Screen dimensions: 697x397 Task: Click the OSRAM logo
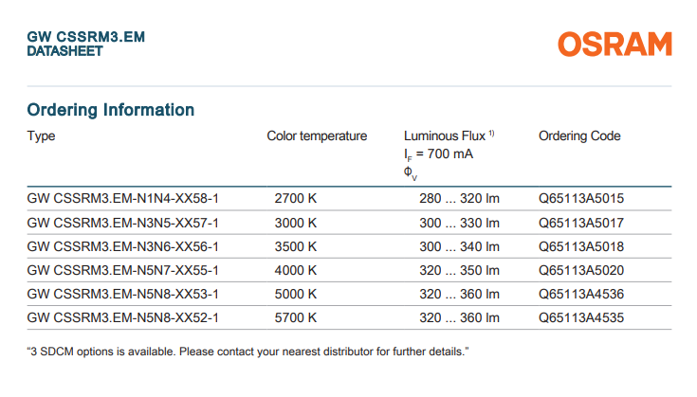(614, 44)
